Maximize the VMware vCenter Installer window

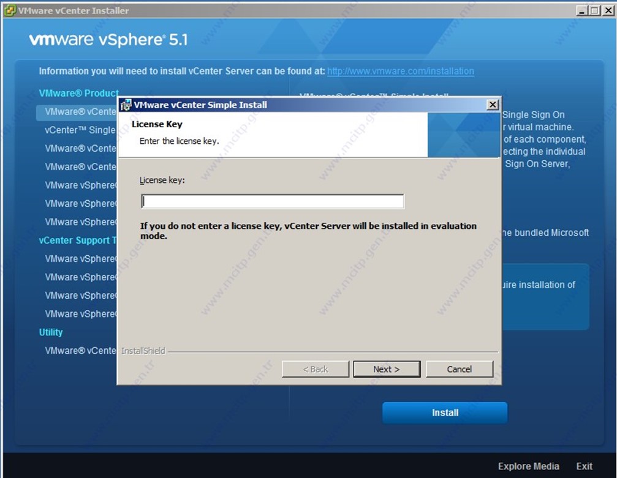click(x=594, y=10)
